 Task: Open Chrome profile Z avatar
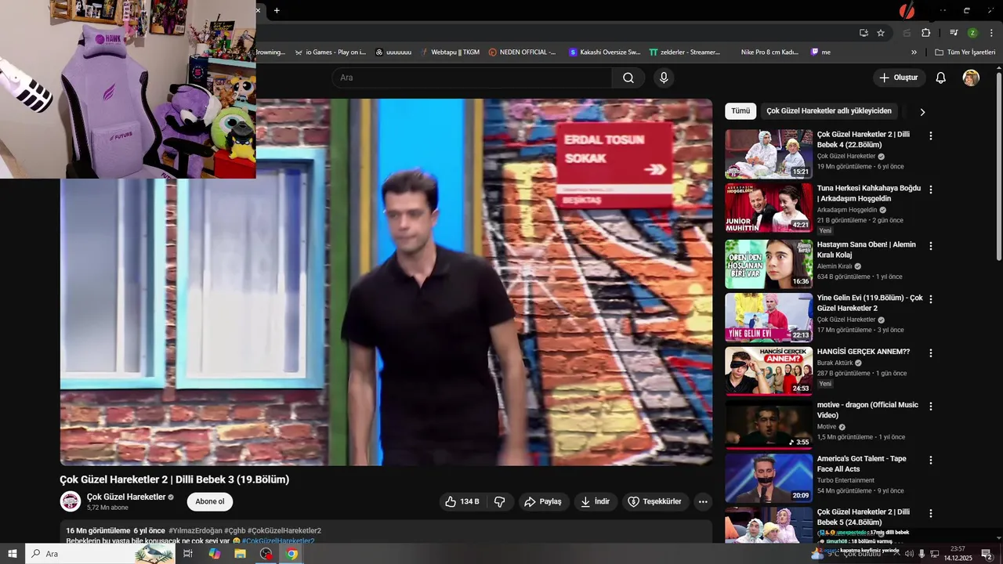coord(972,33)
